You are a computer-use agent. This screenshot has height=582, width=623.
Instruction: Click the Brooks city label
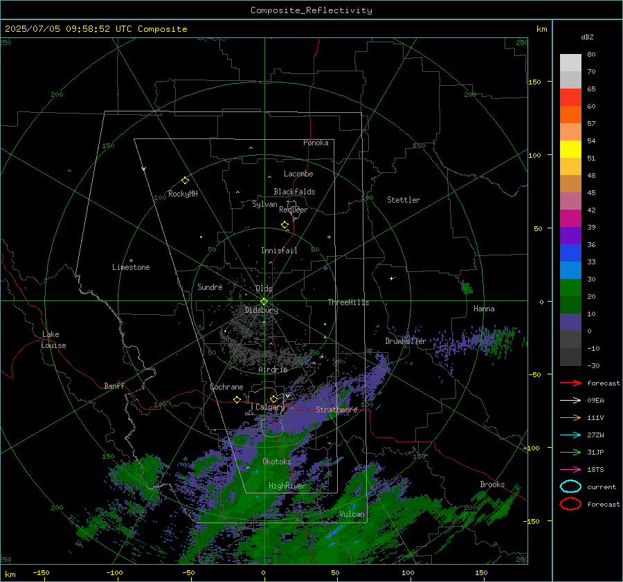pyautogui.click(x=492, y=484)
